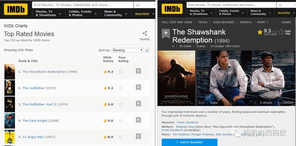Toggle the ascending/descending sort order icon
Image resolution: width=296 pixels, height=146 pixels.
147,50
